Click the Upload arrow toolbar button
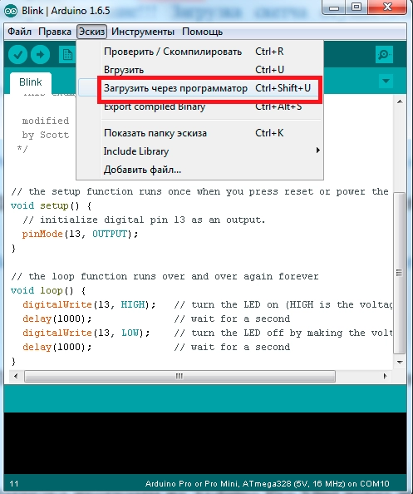The width and height of the screenshot is (413, 494). pyautogui.click(x=40, y=55)
